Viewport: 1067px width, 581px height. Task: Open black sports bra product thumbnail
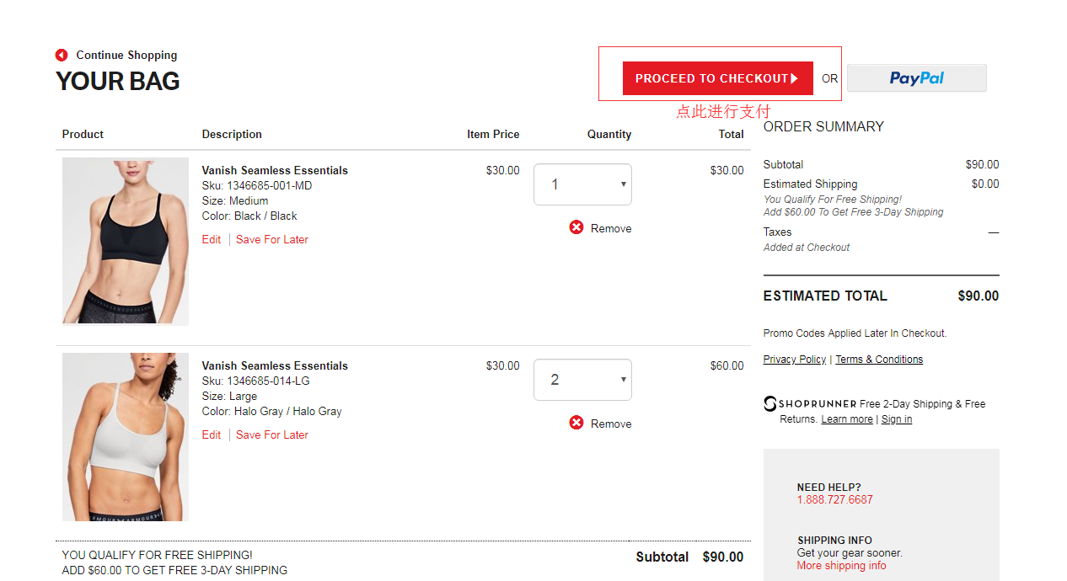[x=126, y=241]
